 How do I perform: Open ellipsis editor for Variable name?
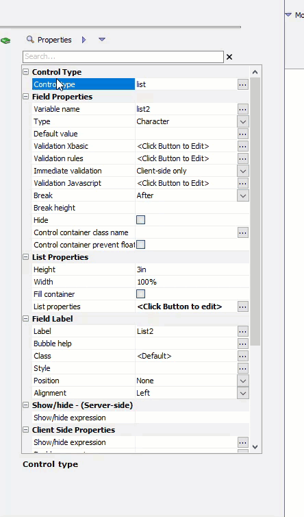(x=243, y=109)
